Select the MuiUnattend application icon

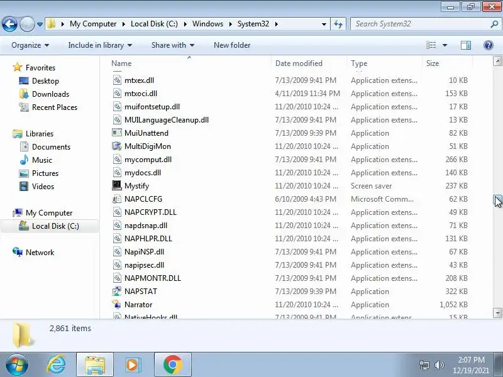pyautogui.click(x=117, y=133)
